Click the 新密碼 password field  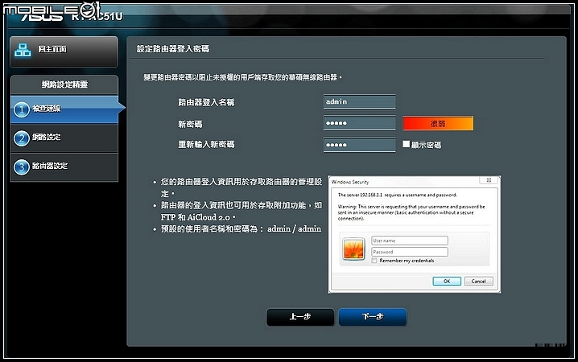point(359,123)
